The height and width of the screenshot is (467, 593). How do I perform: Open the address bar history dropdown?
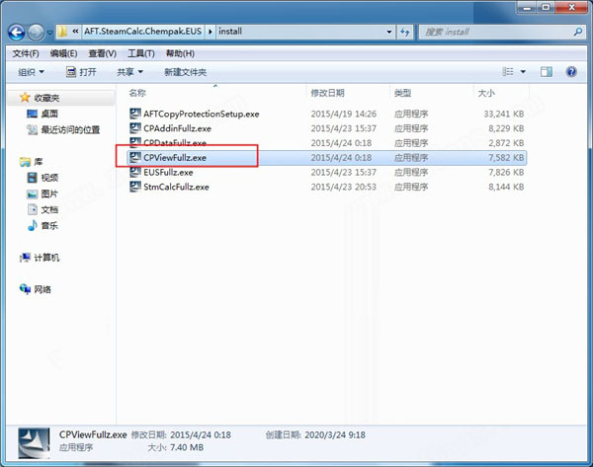[x=389, y=32]
